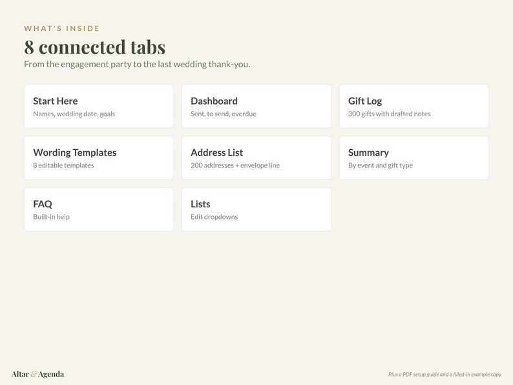513x385 pixels.
Task: Click the PDF setup guide footnote
Action: point(445,375)
